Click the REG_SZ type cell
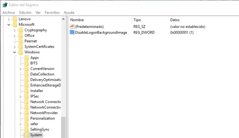 click(139, 26)
